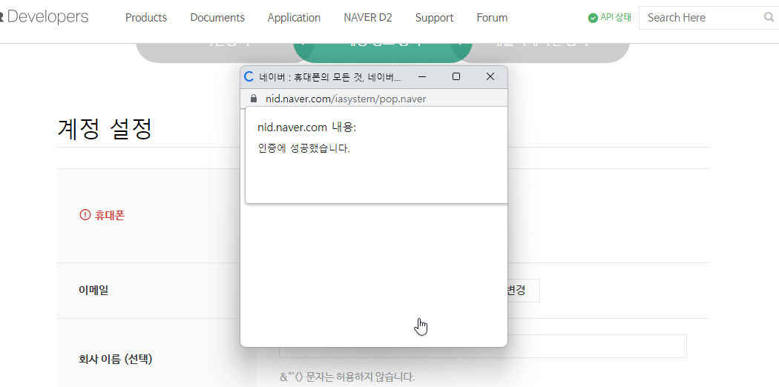This screenshot has width=779, height=387.
Task: Click the 계정 설정 page heading
Action: tap(105, 130)
